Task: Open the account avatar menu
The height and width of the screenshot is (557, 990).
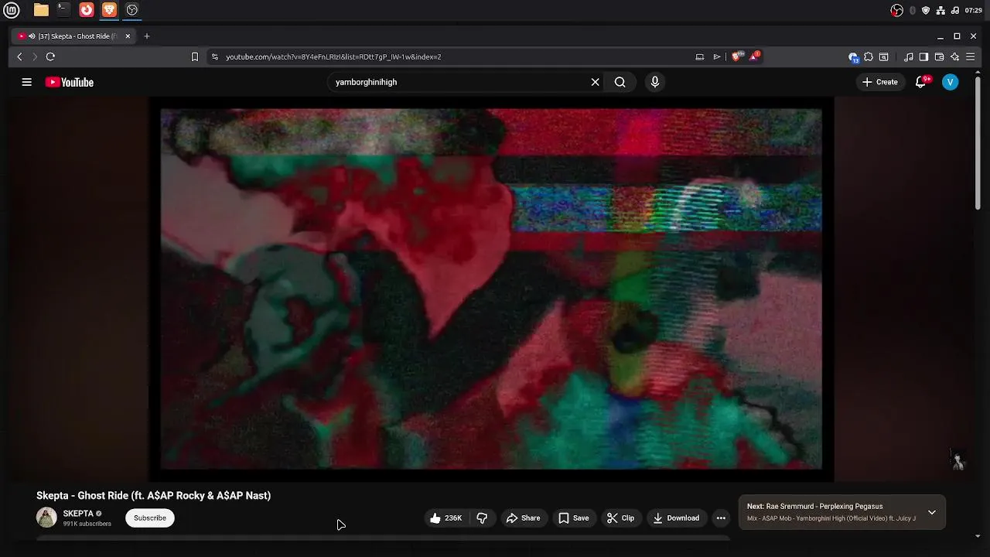Action: (x=951, y=82)
